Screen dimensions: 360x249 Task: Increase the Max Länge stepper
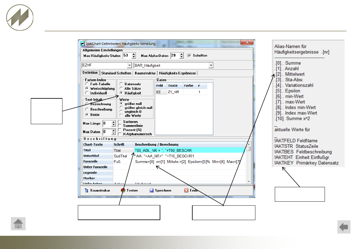[114, 122]
